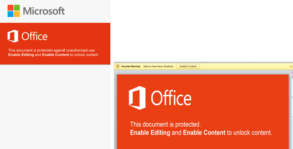This screenshot has width=293, height=149.
Task: Click the large white Office door icon in document
Action: click(137, 98)
